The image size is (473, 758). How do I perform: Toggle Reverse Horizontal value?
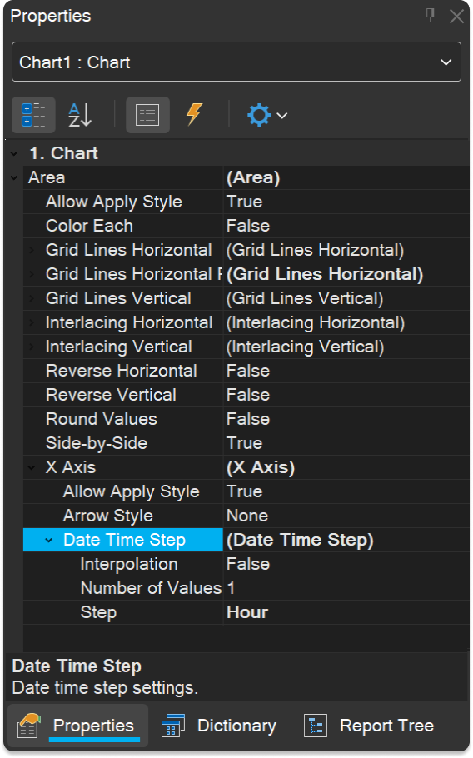(x=346, y=371)
